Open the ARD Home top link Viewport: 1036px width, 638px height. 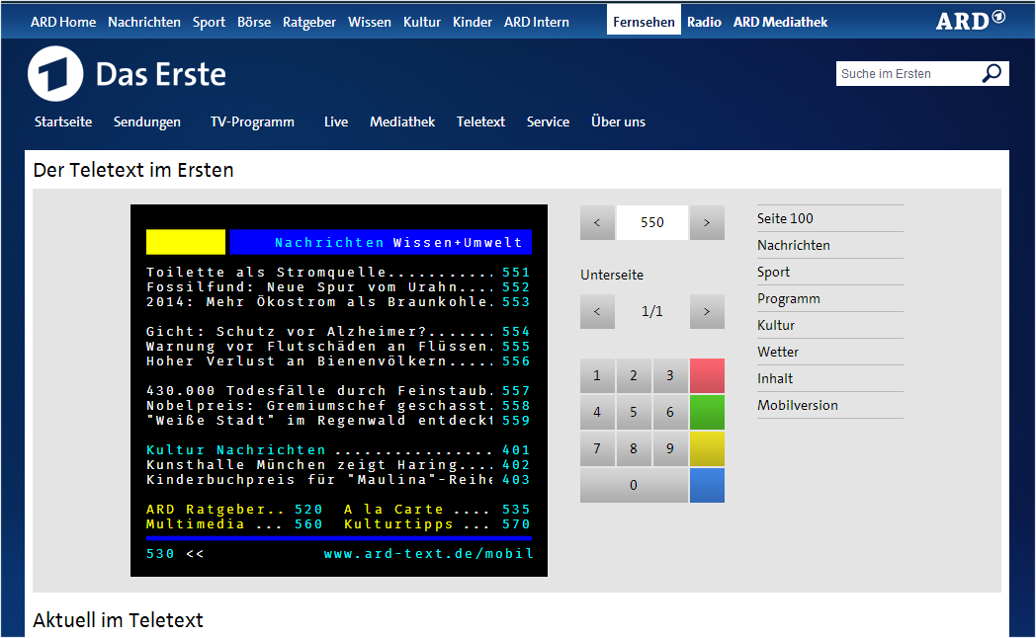click(x=63, y=22)
